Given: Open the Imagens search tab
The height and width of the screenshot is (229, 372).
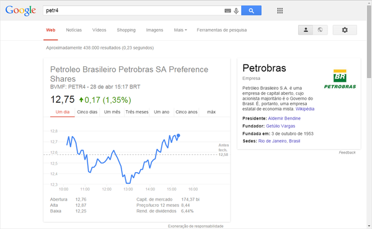Looking at the screenshot, I should pyautogui.click(x=154, y=30).
